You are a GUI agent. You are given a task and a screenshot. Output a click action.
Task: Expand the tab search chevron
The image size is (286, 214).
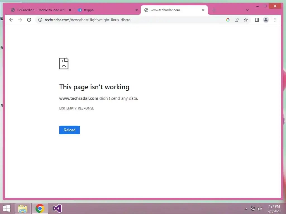pos(247,10)
